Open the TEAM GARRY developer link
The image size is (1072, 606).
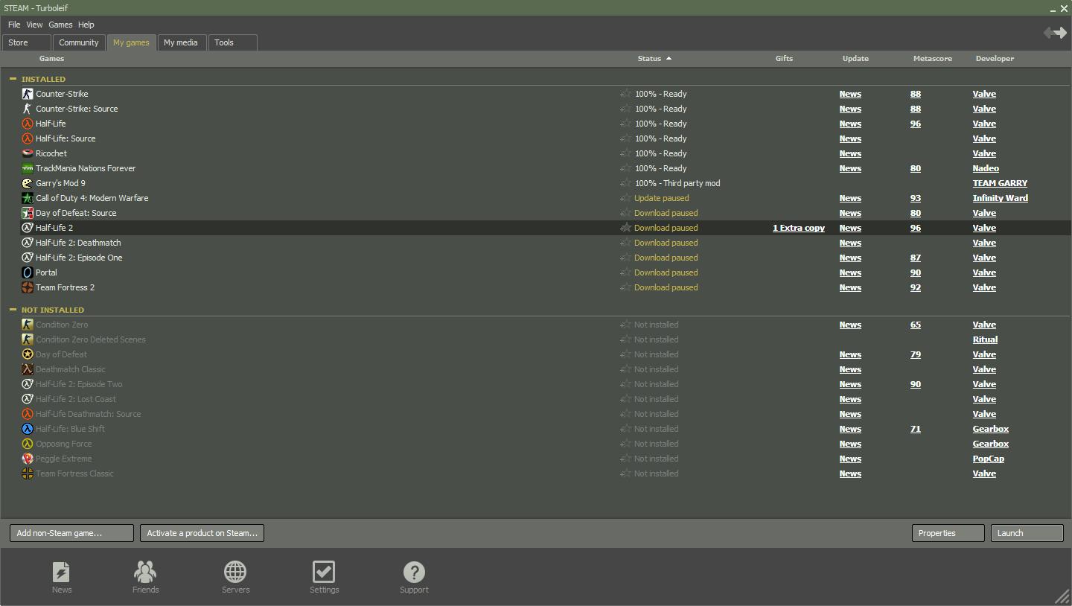tap(1000, 183)
